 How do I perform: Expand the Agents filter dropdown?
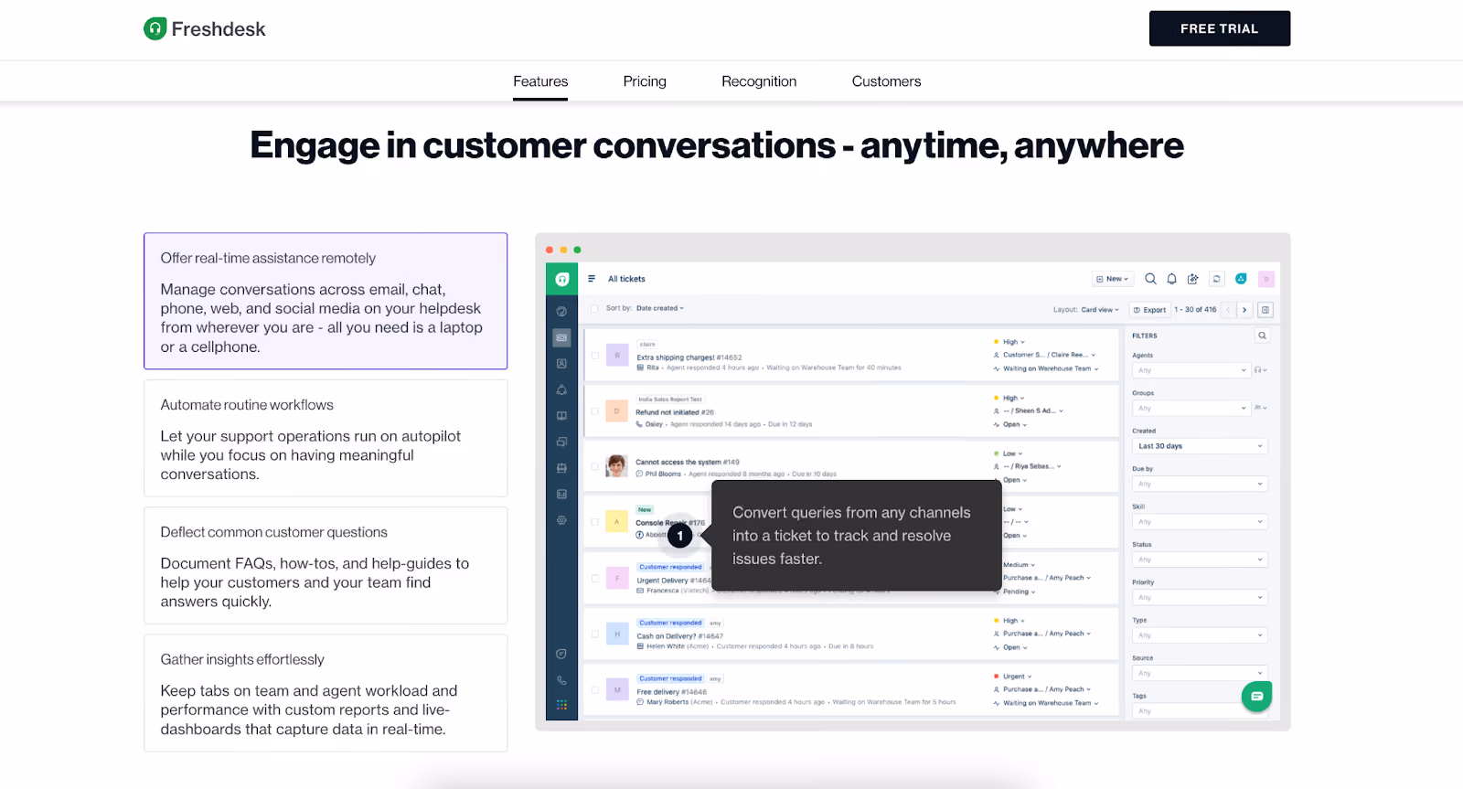(x=1191, y=370)
